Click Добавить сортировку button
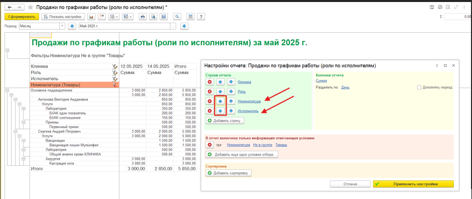The image size is (472, 199). [229, 173]
